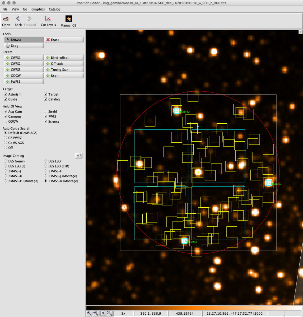
Task: Select plain 2MASS-H image catalog
Action: tap(46, 171)
